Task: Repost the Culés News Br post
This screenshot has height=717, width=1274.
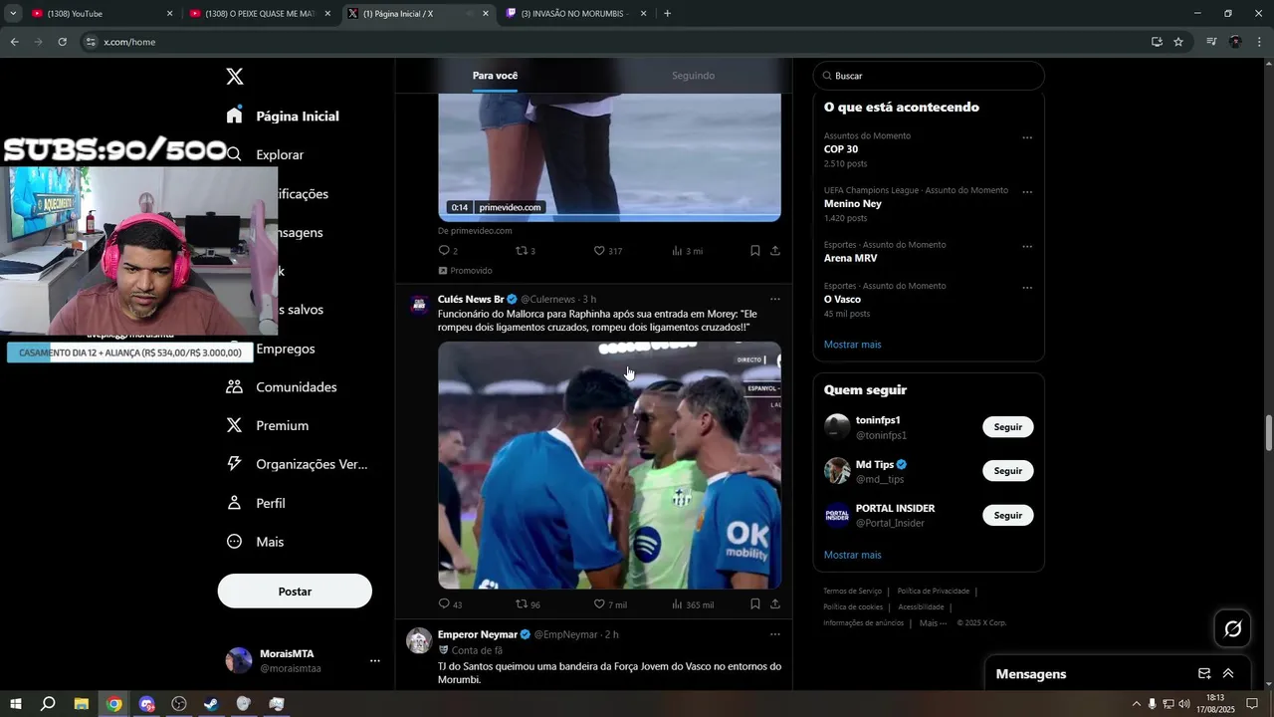Action: (x=522, y=603)
